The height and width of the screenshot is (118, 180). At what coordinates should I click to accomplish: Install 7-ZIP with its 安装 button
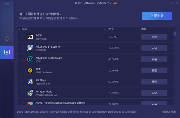pos(154,37)
